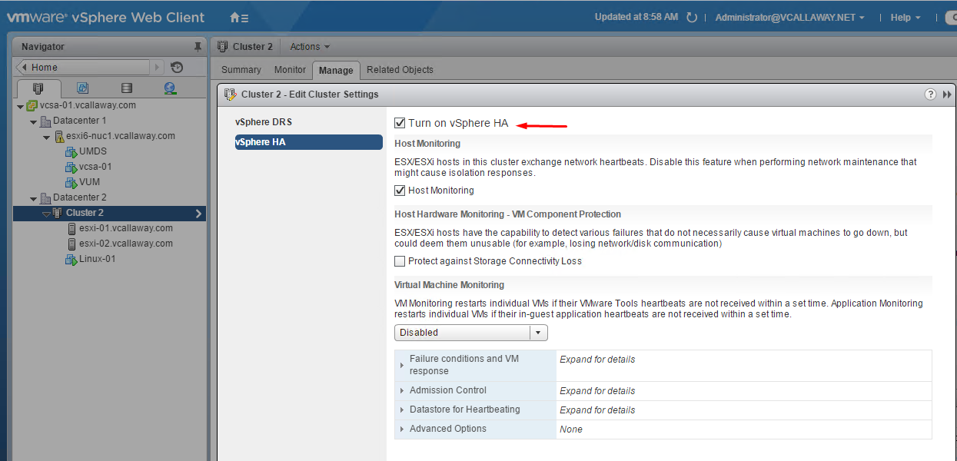The image size is (957, 461).
Task: Open the Actions dropdown menu
Action: coord(310,47)
